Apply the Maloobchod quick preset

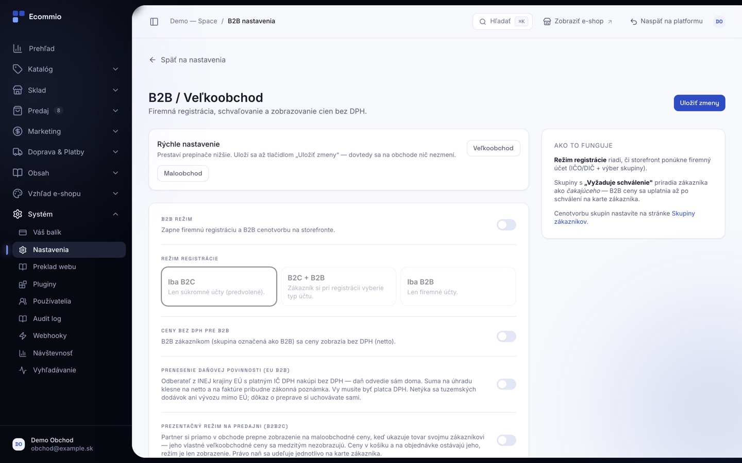pyautogui.click(x=183, y=173)
